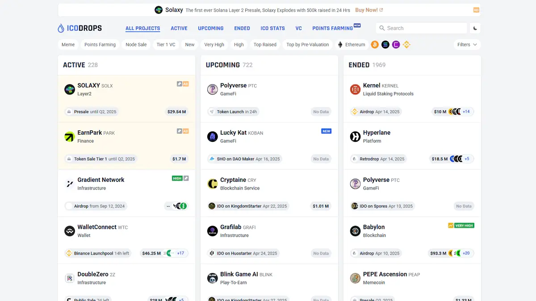Switch to the UPCOMING tab
The image size is (536, 301).
(211, 28)
